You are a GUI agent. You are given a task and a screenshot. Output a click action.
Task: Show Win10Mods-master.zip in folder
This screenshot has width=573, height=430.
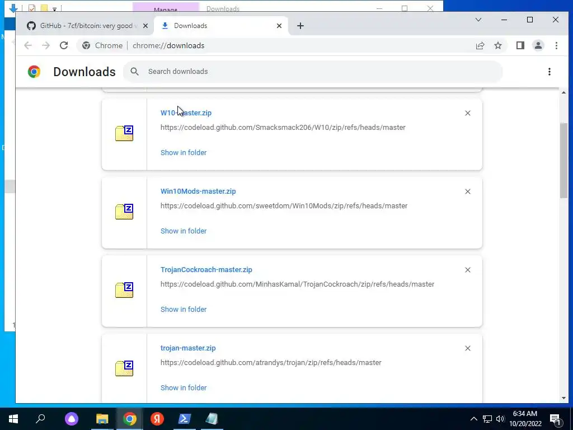tap(184, 231)
